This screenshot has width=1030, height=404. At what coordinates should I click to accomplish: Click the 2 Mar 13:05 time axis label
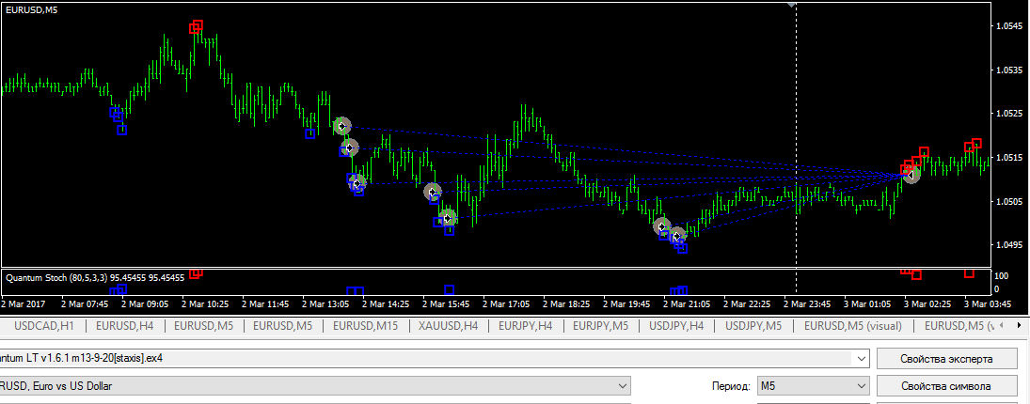(x=325, y=304)
